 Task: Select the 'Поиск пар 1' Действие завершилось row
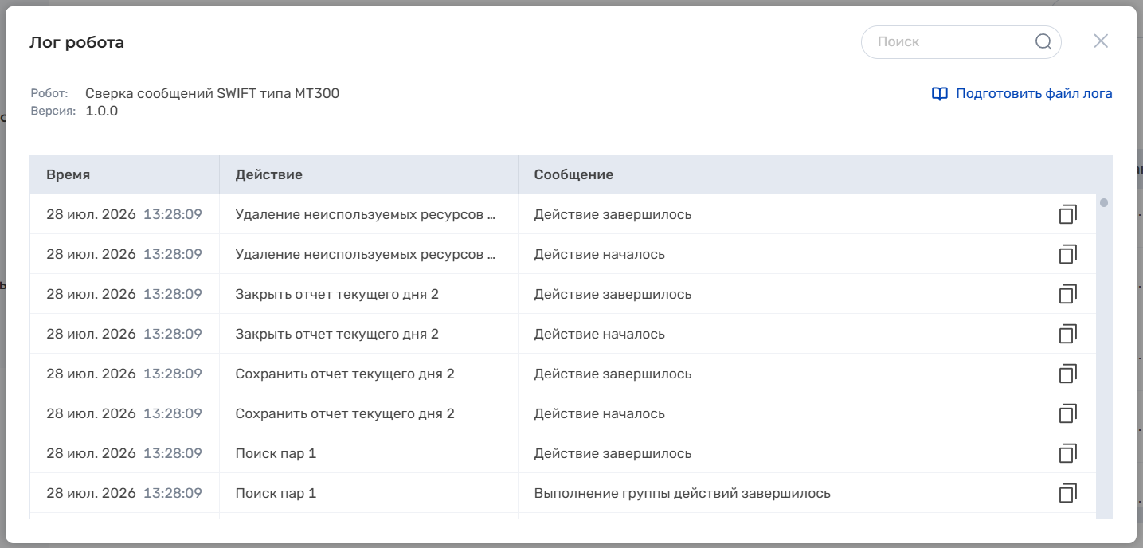(x=563, y=453)
